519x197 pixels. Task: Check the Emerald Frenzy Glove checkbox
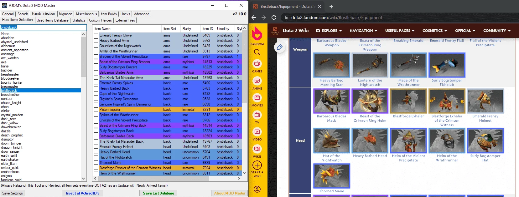pyautogui.click(x=96, y=35)
